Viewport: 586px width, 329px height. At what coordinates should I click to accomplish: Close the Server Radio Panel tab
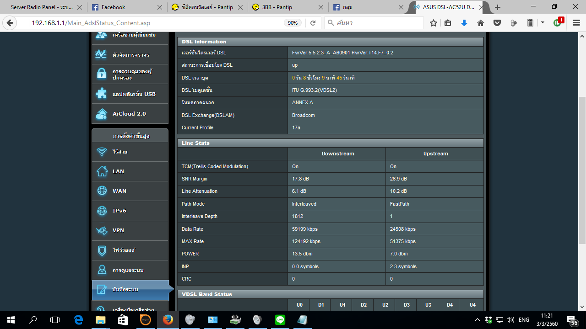[x=79, y=7]
